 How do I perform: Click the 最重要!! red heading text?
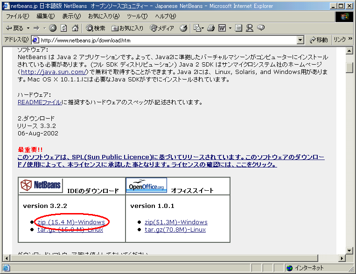pyautogui.click(x=30, y=149)
